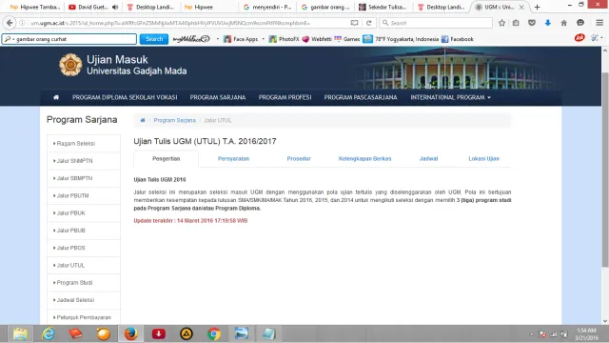609x343 pixels.
Task: Open the Facebook toolbar shortcut
Action: 458,39
